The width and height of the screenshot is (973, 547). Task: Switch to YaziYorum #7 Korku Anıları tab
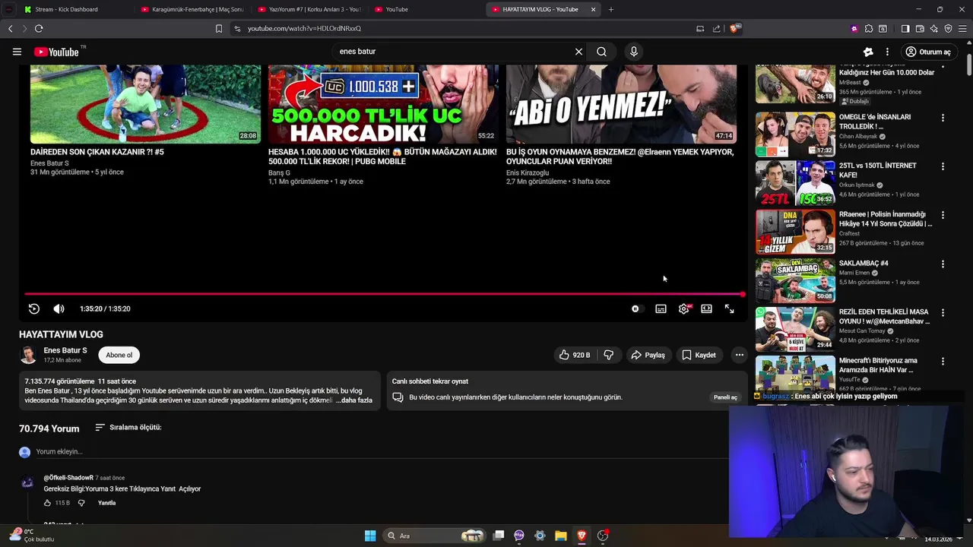309,9
